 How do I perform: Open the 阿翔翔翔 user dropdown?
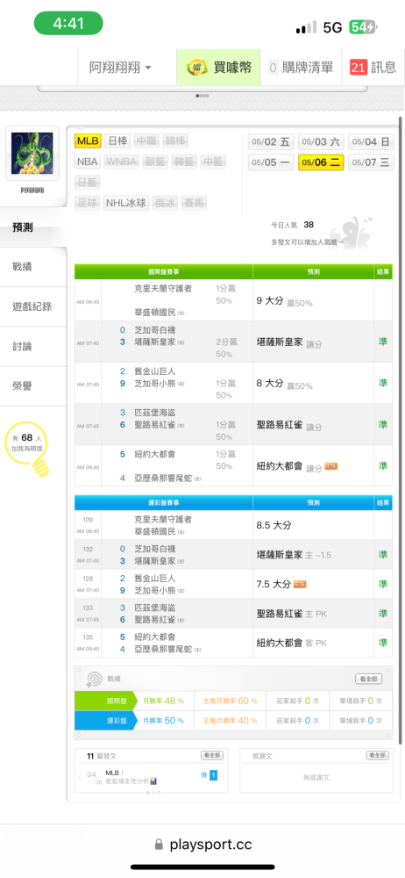120,68
